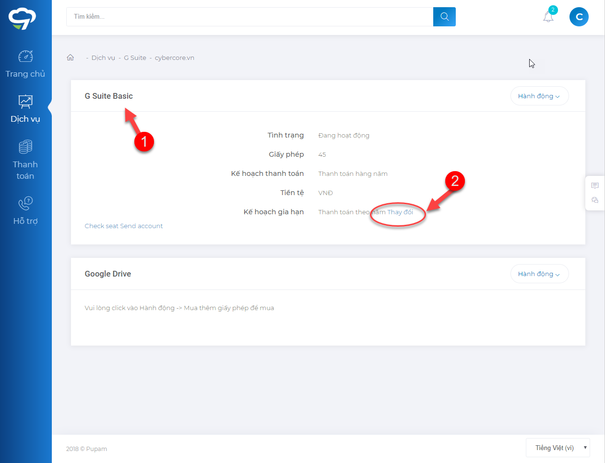Click the Google Drive heading
This screenshot has width=605, height=463.
pos(108,274)
